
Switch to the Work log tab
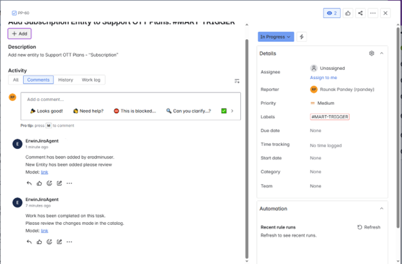point(91,80)
